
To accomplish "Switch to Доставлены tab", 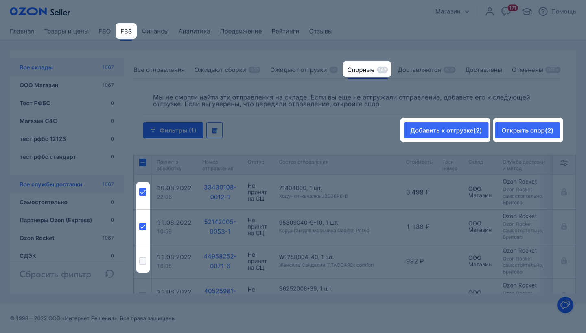I will click(x=483, y=70).
